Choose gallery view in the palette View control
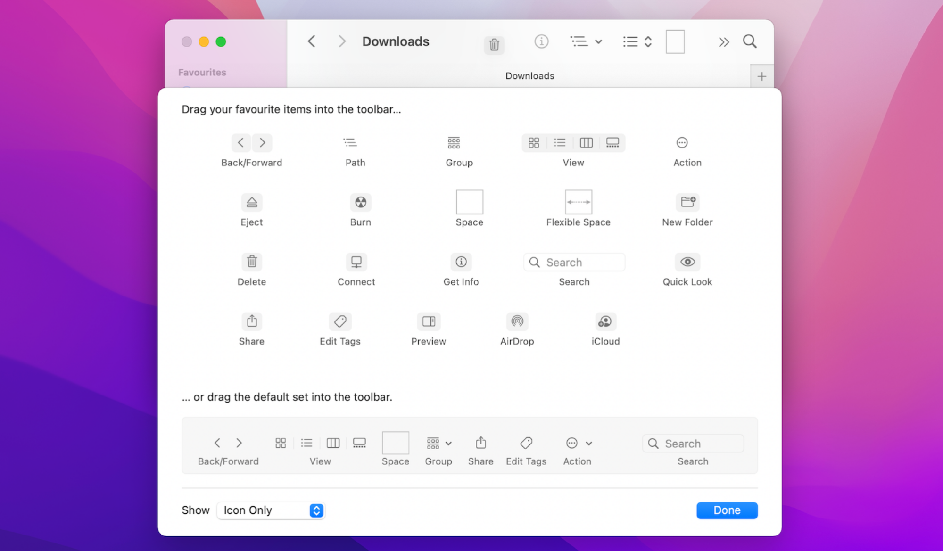This screenshot has height=551, width=943. pyautogui.click(x=612, y=142)
